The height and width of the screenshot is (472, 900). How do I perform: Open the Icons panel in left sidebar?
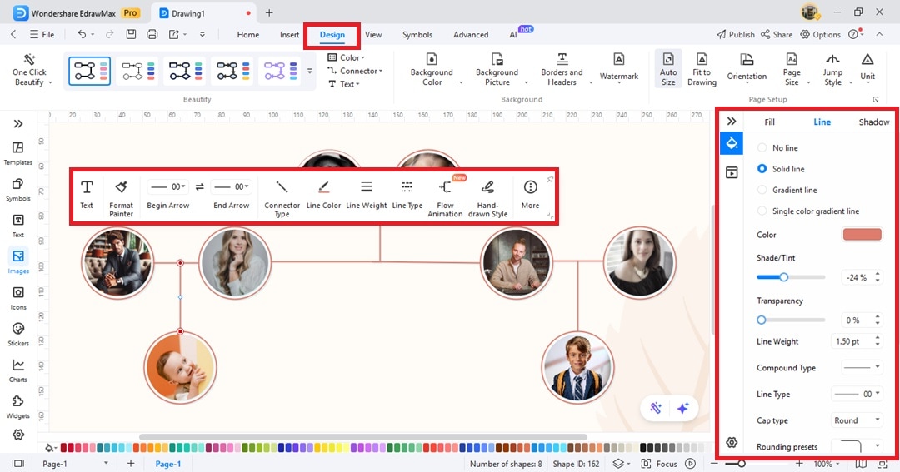[17, 298]
